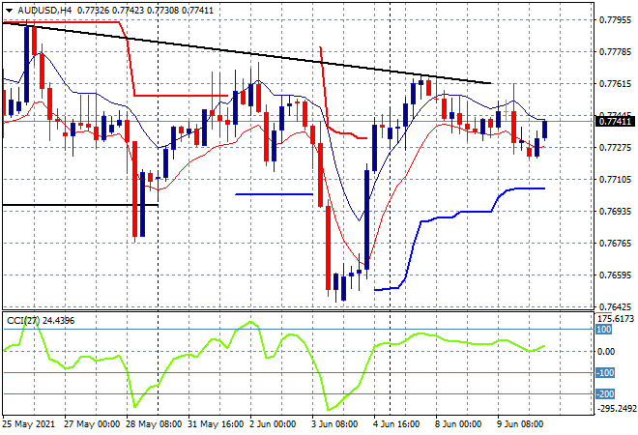638x435 pixels.
Task: Click the 3 Jun 08:00 time label
Action: tap(334, 424)
